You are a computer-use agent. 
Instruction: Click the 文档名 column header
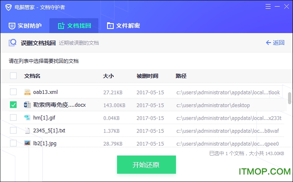[32, 76]
